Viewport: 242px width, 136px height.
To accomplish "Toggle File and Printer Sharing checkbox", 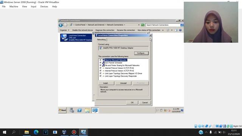I will click(x=101, y=65).
